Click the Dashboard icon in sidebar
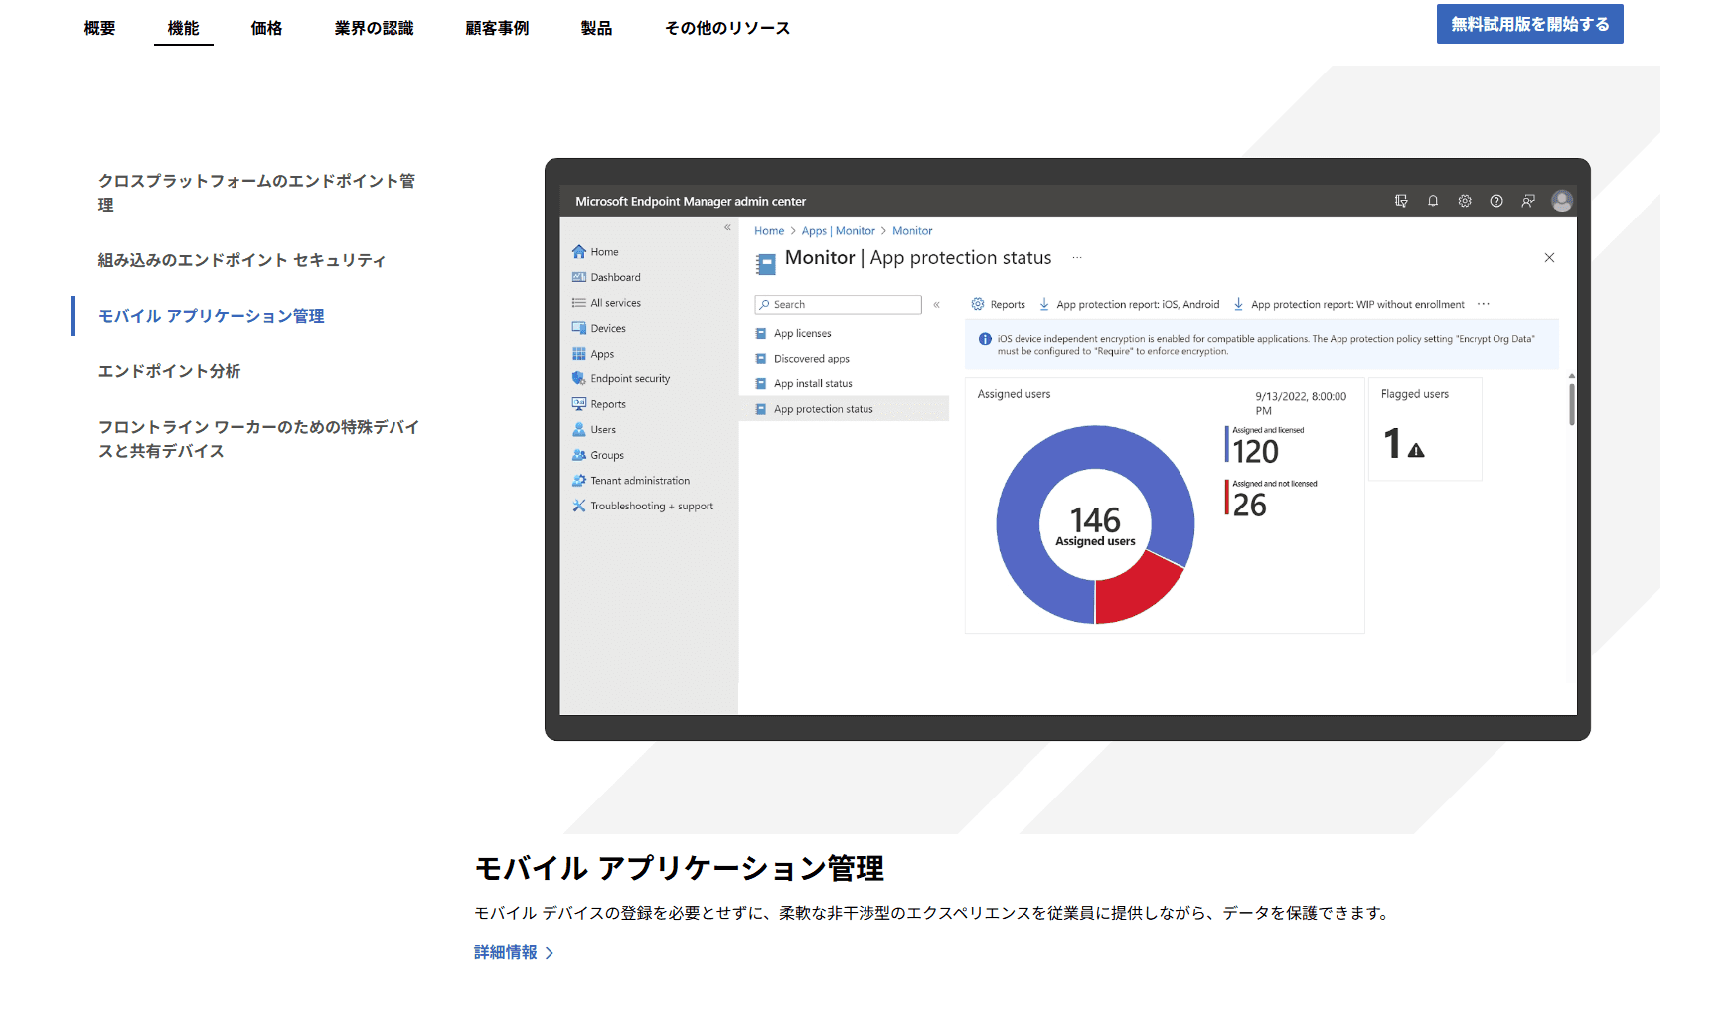 click(579, 277)
